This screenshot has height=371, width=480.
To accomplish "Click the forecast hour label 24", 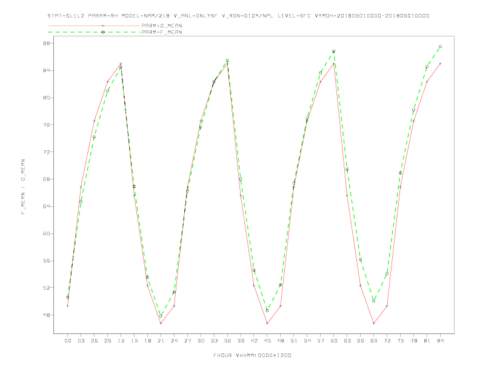I will coord(174,341).
